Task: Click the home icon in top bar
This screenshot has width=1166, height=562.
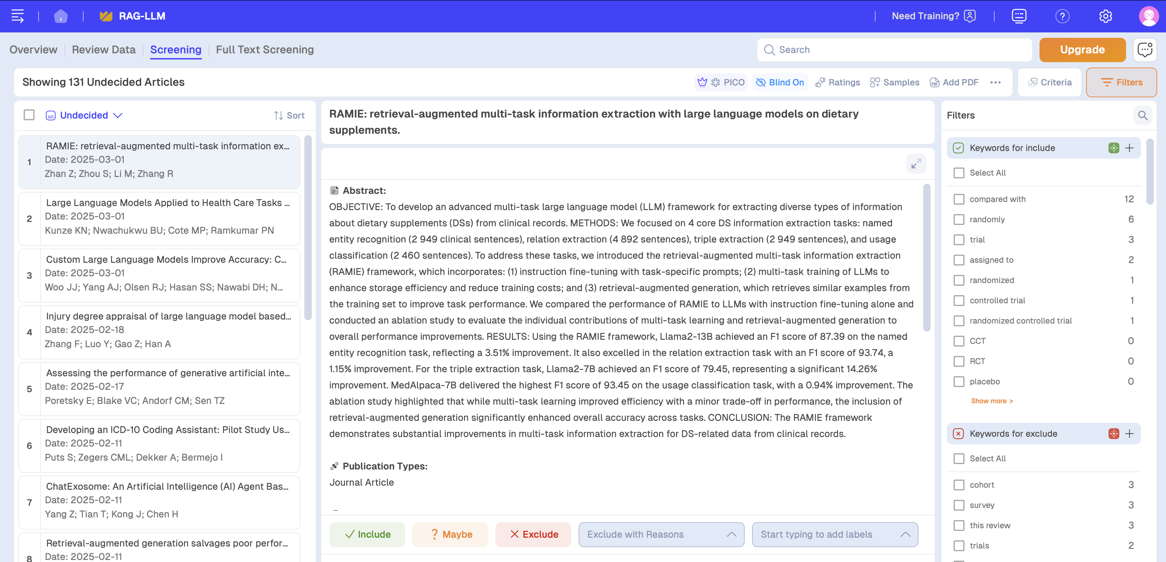Action: (x=61, y=16)
